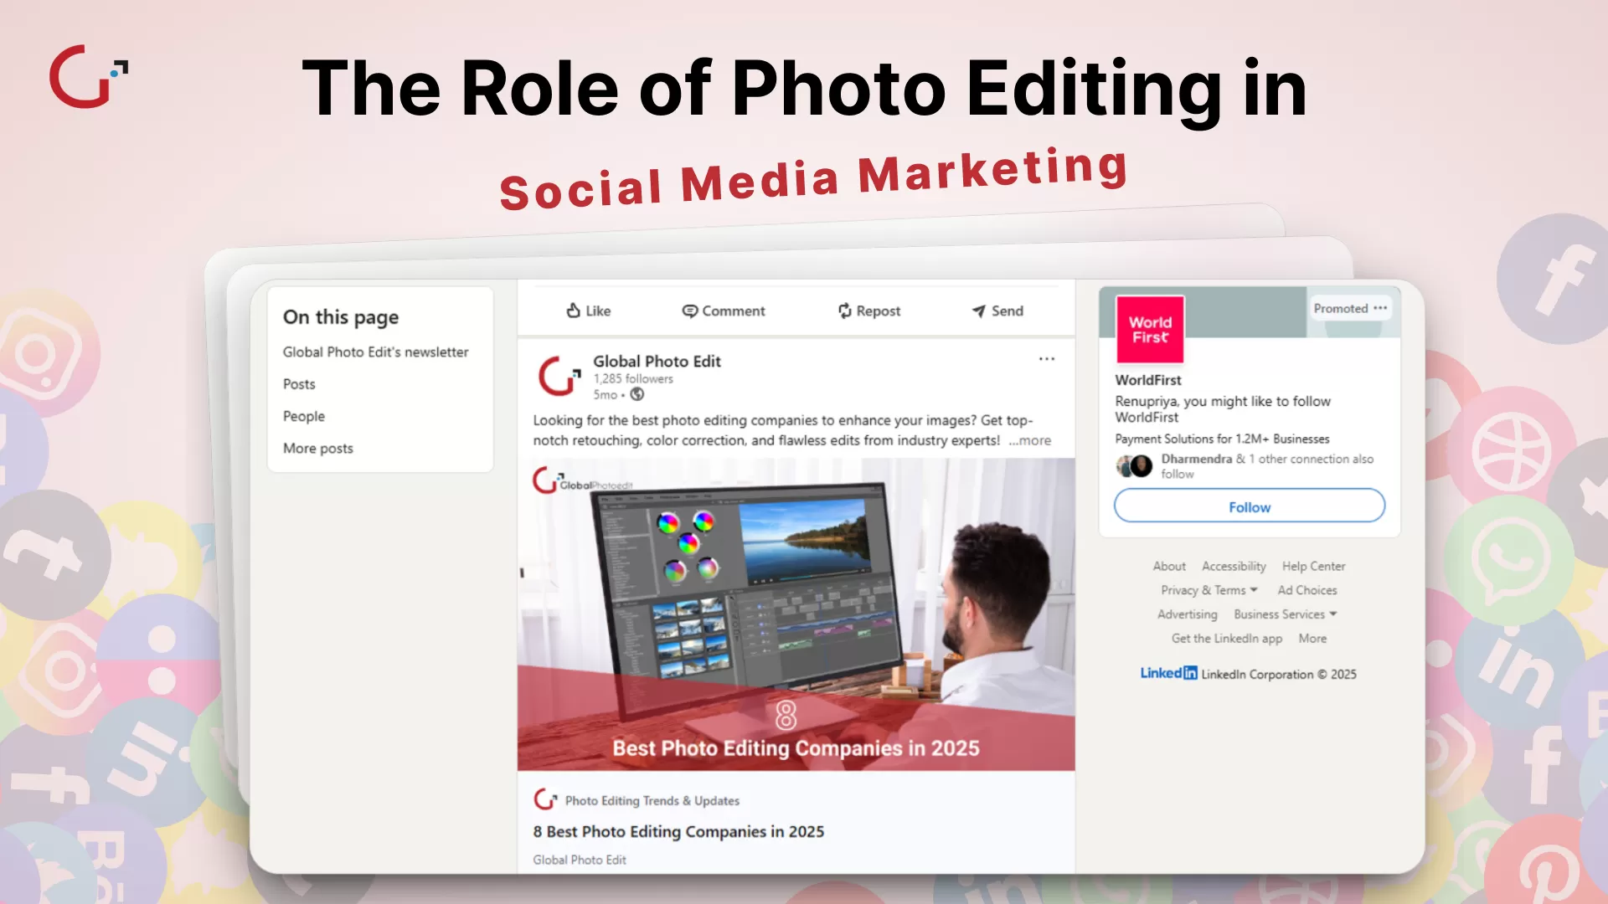This screenshot has width=1608, height=904.
Task: Open Global Photo Edit's newsletter link
Action: tap(375, 352)
